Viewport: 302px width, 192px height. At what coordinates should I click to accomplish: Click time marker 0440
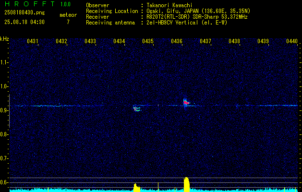coord(292,41)
